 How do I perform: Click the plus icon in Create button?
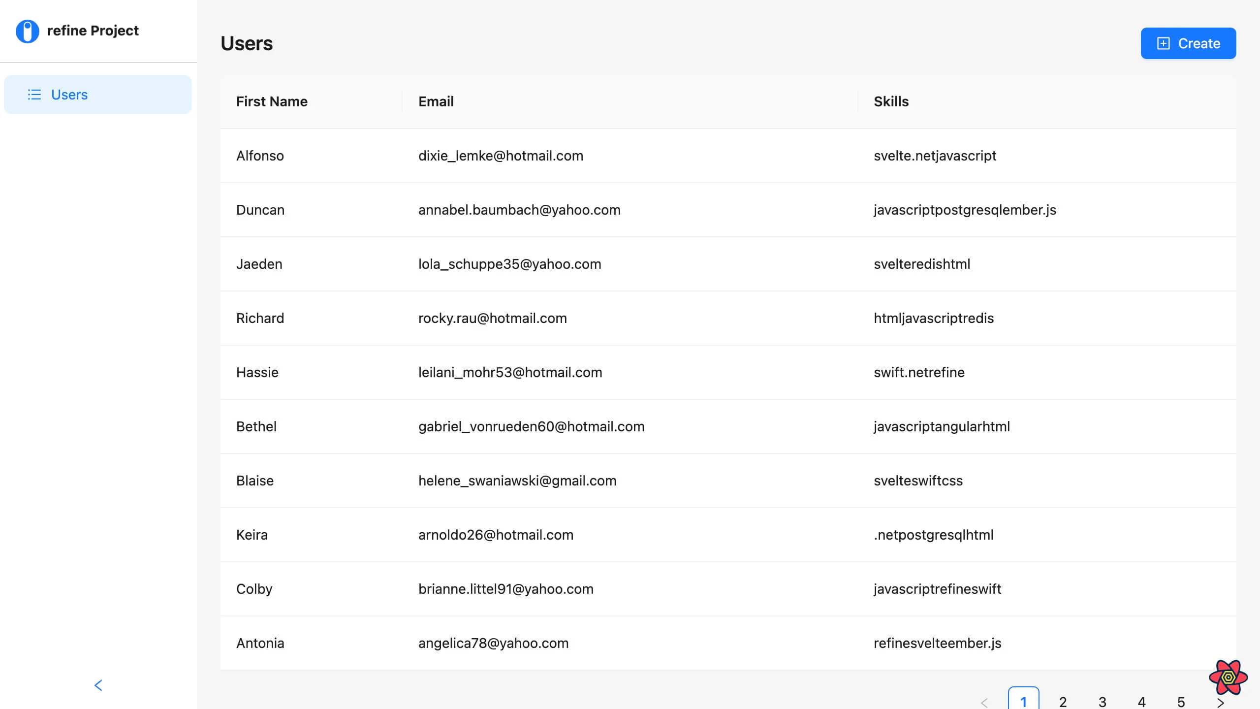1163,43
